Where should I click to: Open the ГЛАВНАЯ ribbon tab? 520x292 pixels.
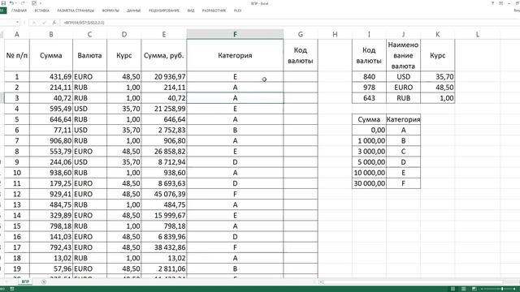click(x=19, y=11)
